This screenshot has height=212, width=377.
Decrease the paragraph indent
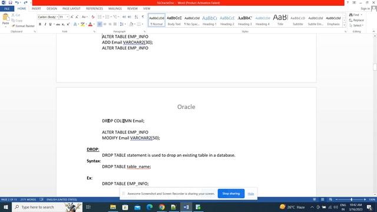pyautogui.click(x=124, y=17)
